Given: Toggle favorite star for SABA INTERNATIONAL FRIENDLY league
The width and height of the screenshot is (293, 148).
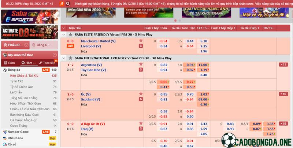Looking at the screenshot, I should click(70, 58).
